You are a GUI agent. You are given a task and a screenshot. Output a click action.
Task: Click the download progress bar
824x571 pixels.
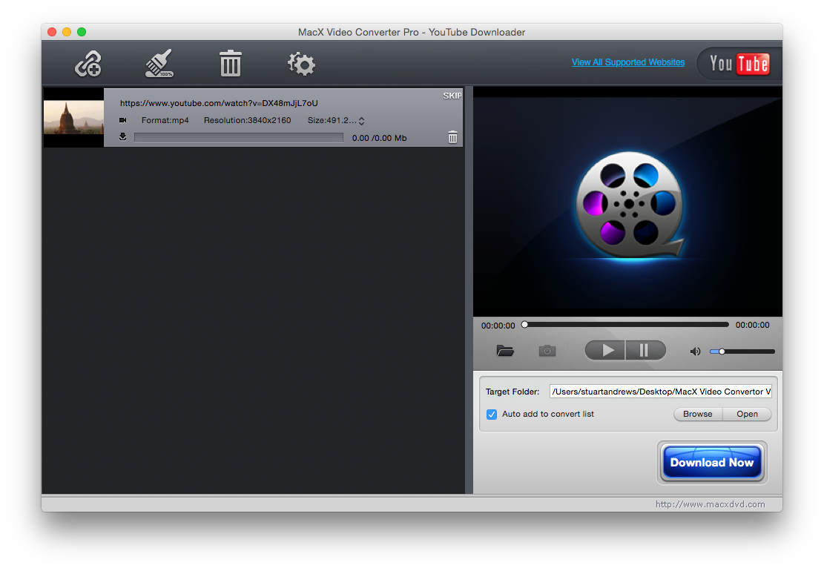239,138
